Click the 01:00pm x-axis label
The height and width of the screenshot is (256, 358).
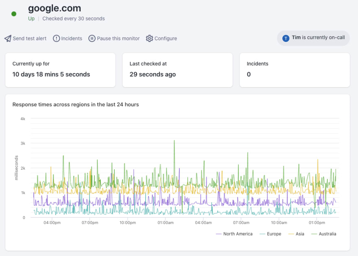[317, 223]
